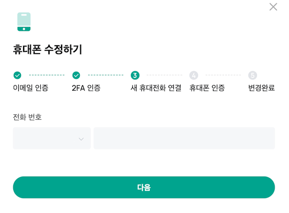Click the 전화 번호 field label
Viewport: 289px width, 213px height.
click(28, 117)
